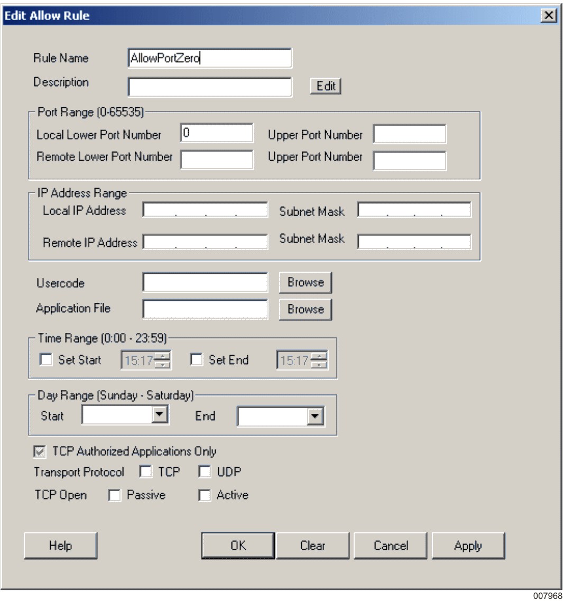
Task: Close the Edit Allow Rule dialog
Action: (x=550, y=16)
